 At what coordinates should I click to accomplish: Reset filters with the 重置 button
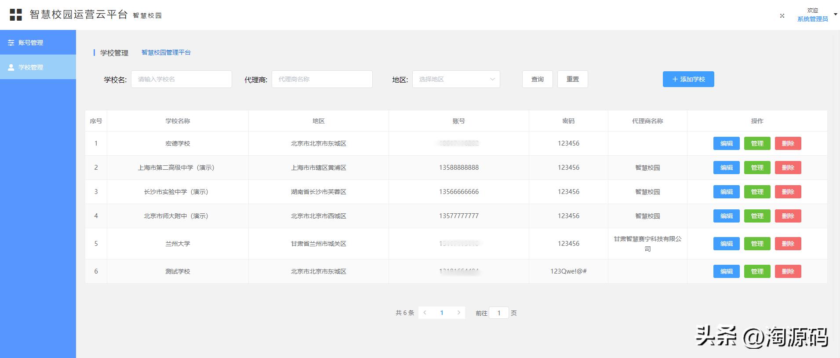tap(572, 79)
